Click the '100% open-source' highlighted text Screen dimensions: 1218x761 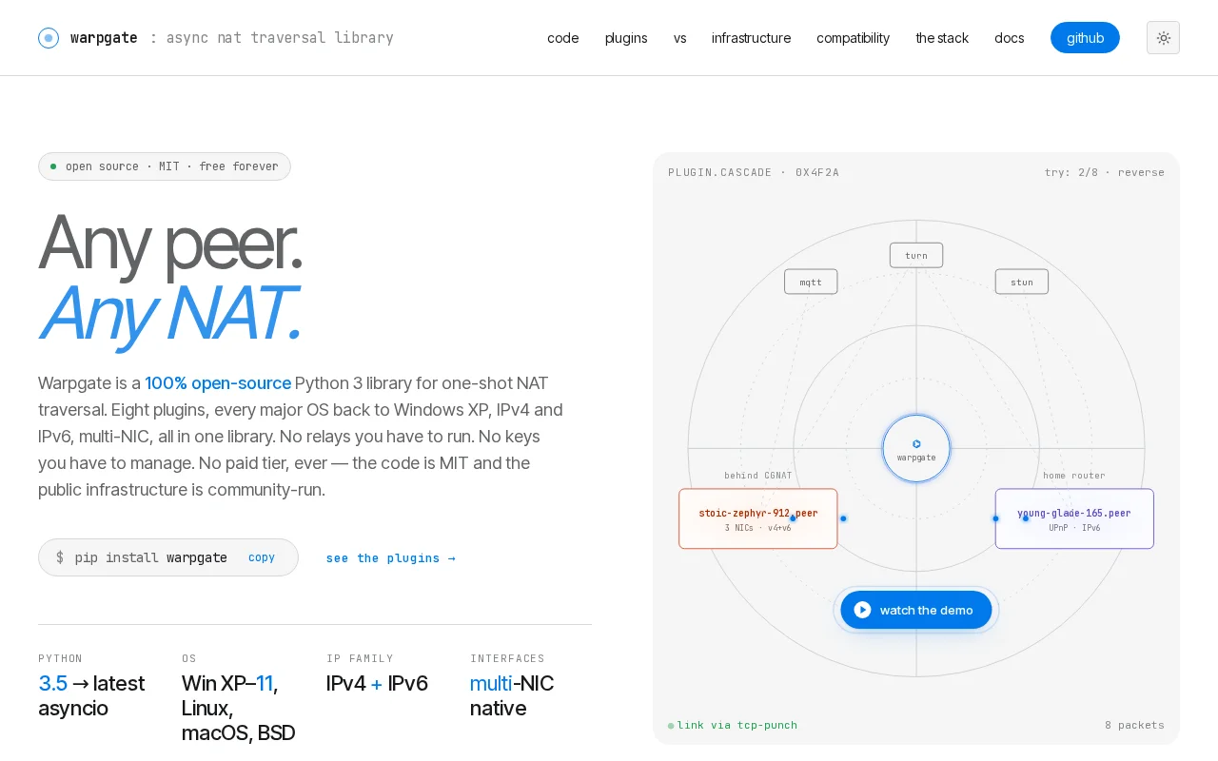(x=218, y=383)
